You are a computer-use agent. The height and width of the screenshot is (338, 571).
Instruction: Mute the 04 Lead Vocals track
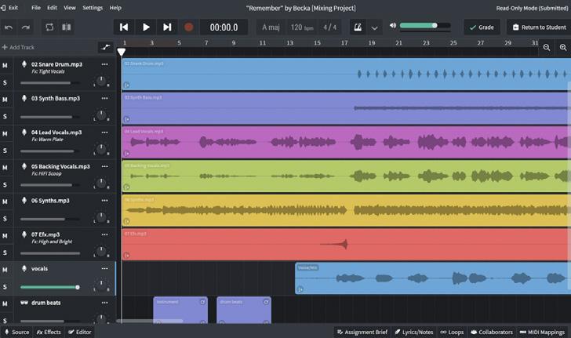5,133
